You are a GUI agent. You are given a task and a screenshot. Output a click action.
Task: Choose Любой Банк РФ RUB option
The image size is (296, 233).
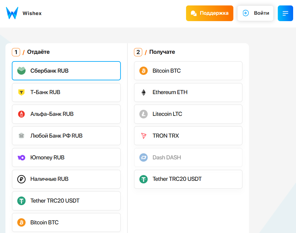click(x=66, y=136)
